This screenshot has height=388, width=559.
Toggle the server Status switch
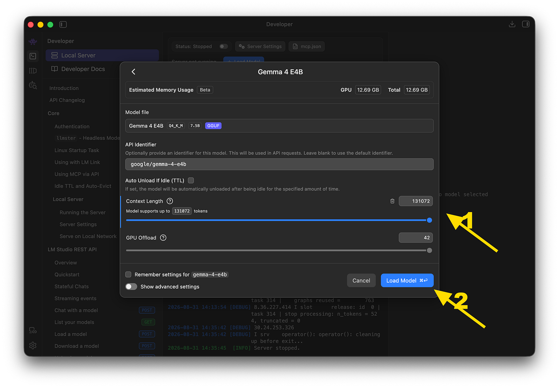[223, 46]
